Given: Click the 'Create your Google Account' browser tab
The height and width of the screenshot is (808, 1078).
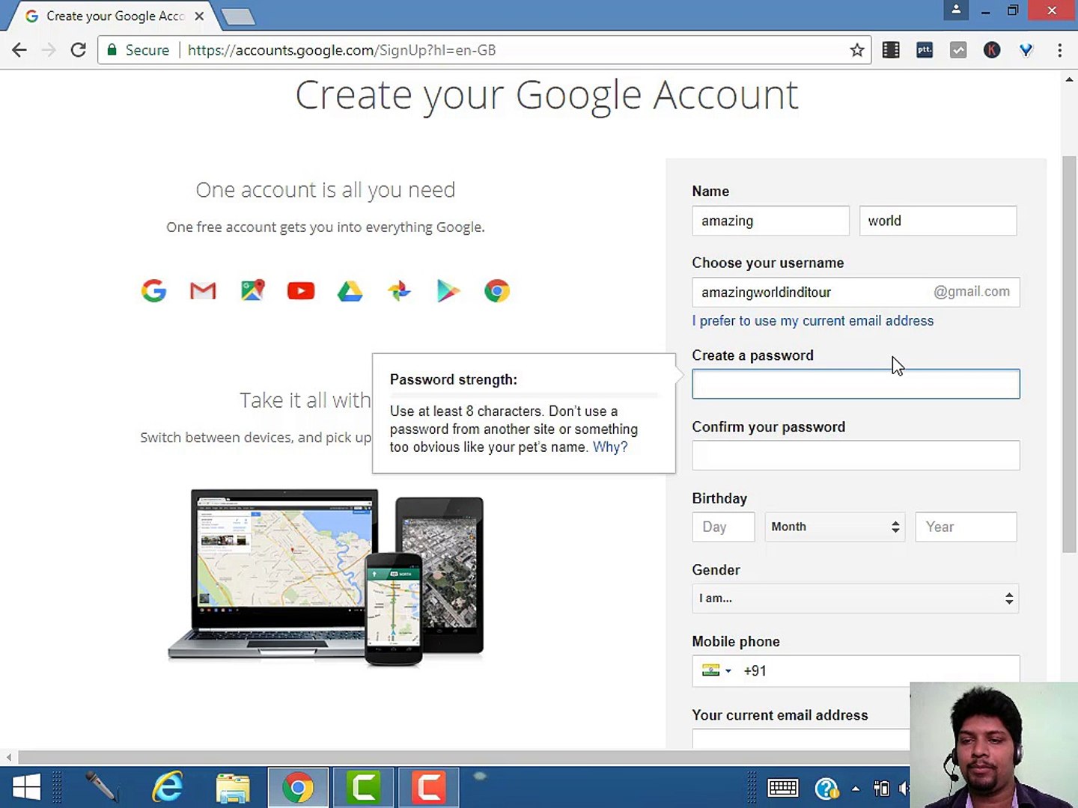Looking at the screenshot, I should pyautogui.click(x=112, y=16).
